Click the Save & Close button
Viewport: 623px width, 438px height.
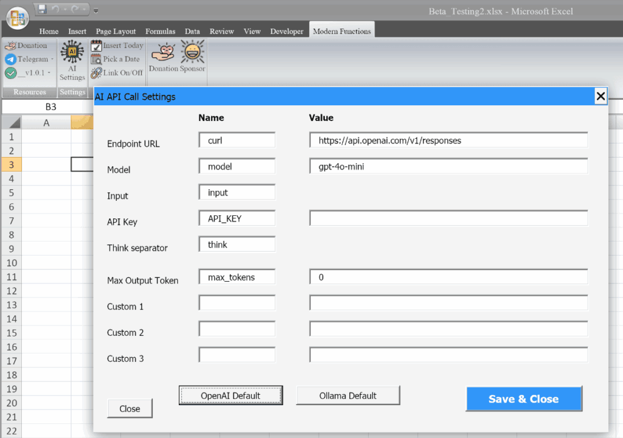point(524,398)
